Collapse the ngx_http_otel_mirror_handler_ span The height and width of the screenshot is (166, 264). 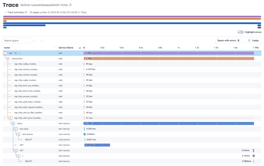[x=10, y=118]
